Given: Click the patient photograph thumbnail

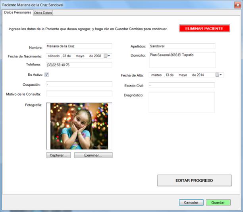Looking at the screenshot, I should coord(79,126).
